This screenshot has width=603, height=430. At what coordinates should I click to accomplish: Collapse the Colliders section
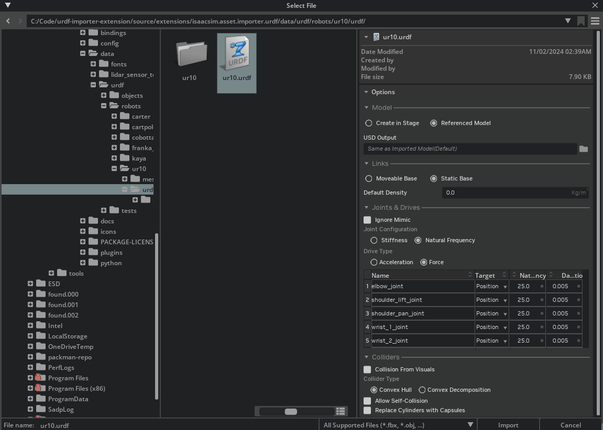tap(366, 357)
